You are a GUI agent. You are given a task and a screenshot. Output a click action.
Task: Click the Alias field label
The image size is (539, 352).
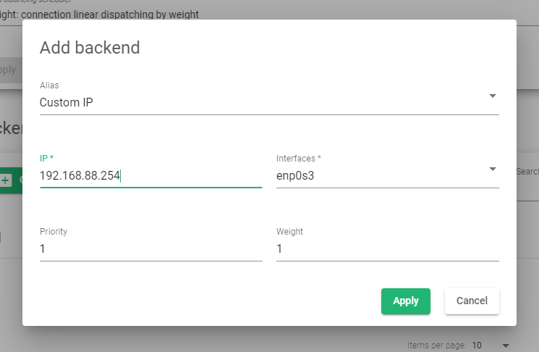click(49, 85)
